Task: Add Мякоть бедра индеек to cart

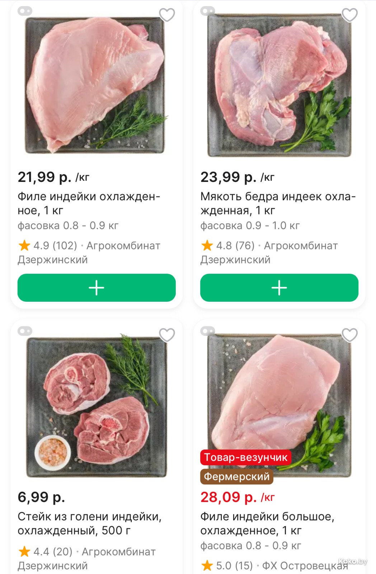Action: (x=279, y=288)
